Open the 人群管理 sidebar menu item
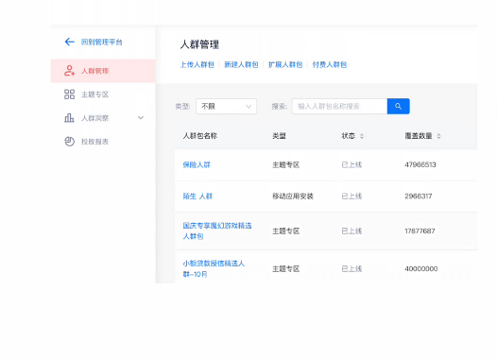This screenshot has height=359, width=497. pyautogui.click(x=103, y=71)
